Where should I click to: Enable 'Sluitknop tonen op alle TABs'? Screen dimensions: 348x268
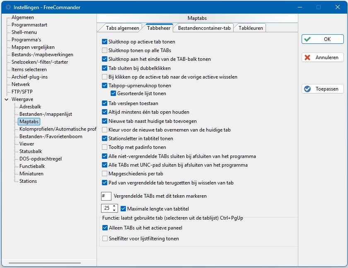(104, 50)
